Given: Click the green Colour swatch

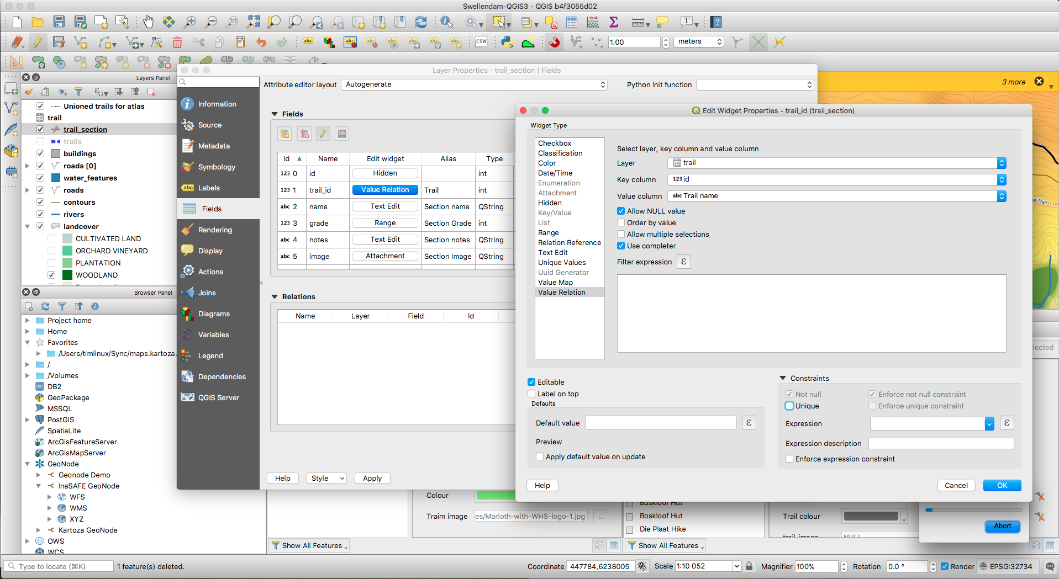Looking at the screenshot, I should coord(496,495).
